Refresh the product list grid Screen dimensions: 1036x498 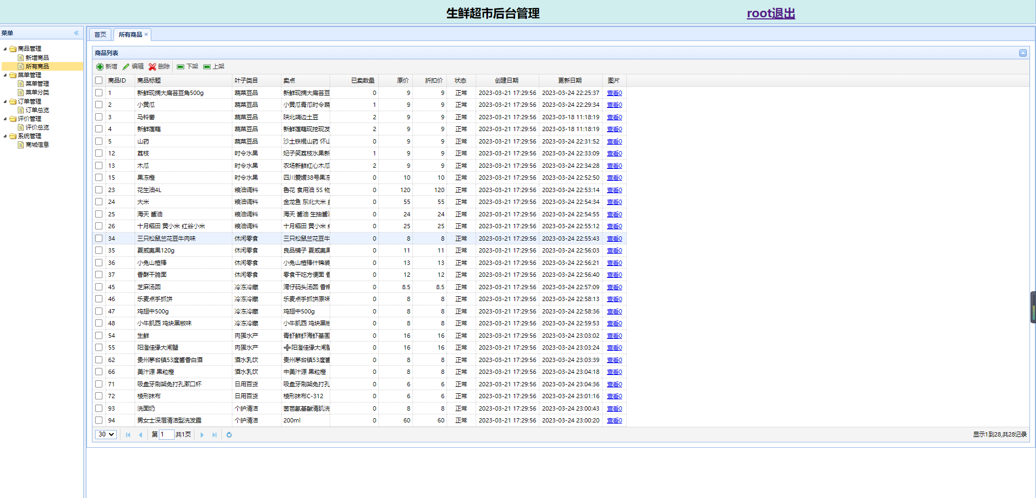[x=229, y=435]
